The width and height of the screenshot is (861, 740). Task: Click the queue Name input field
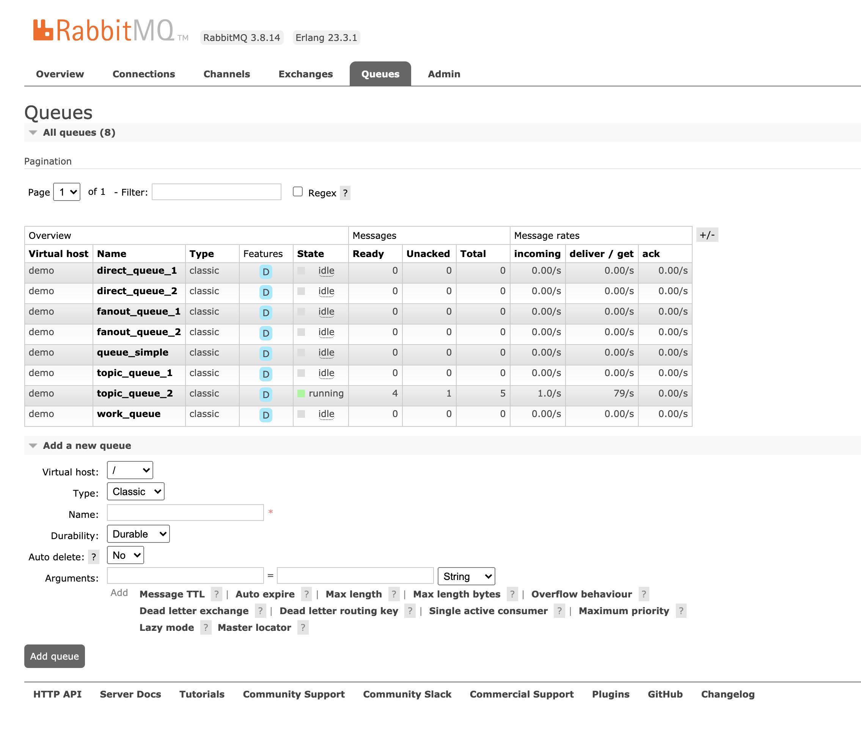pos(185,513)
